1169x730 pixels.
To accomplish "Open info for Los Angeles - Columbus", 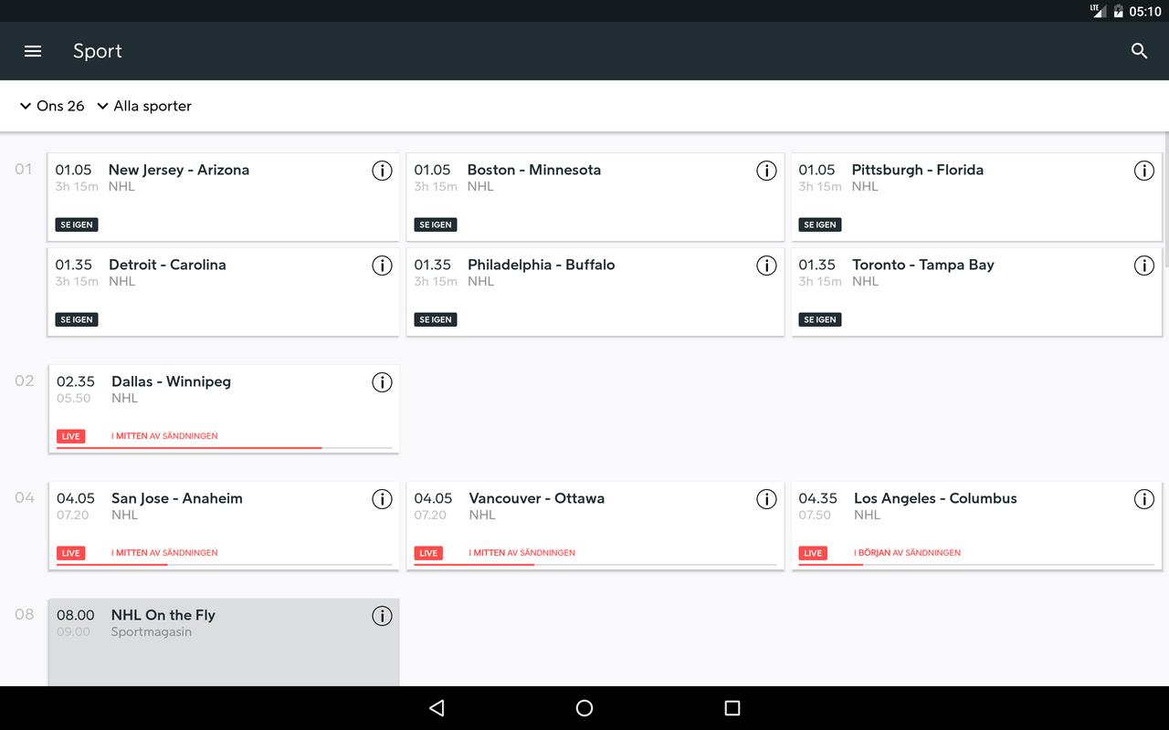I will coord(1143,499).
